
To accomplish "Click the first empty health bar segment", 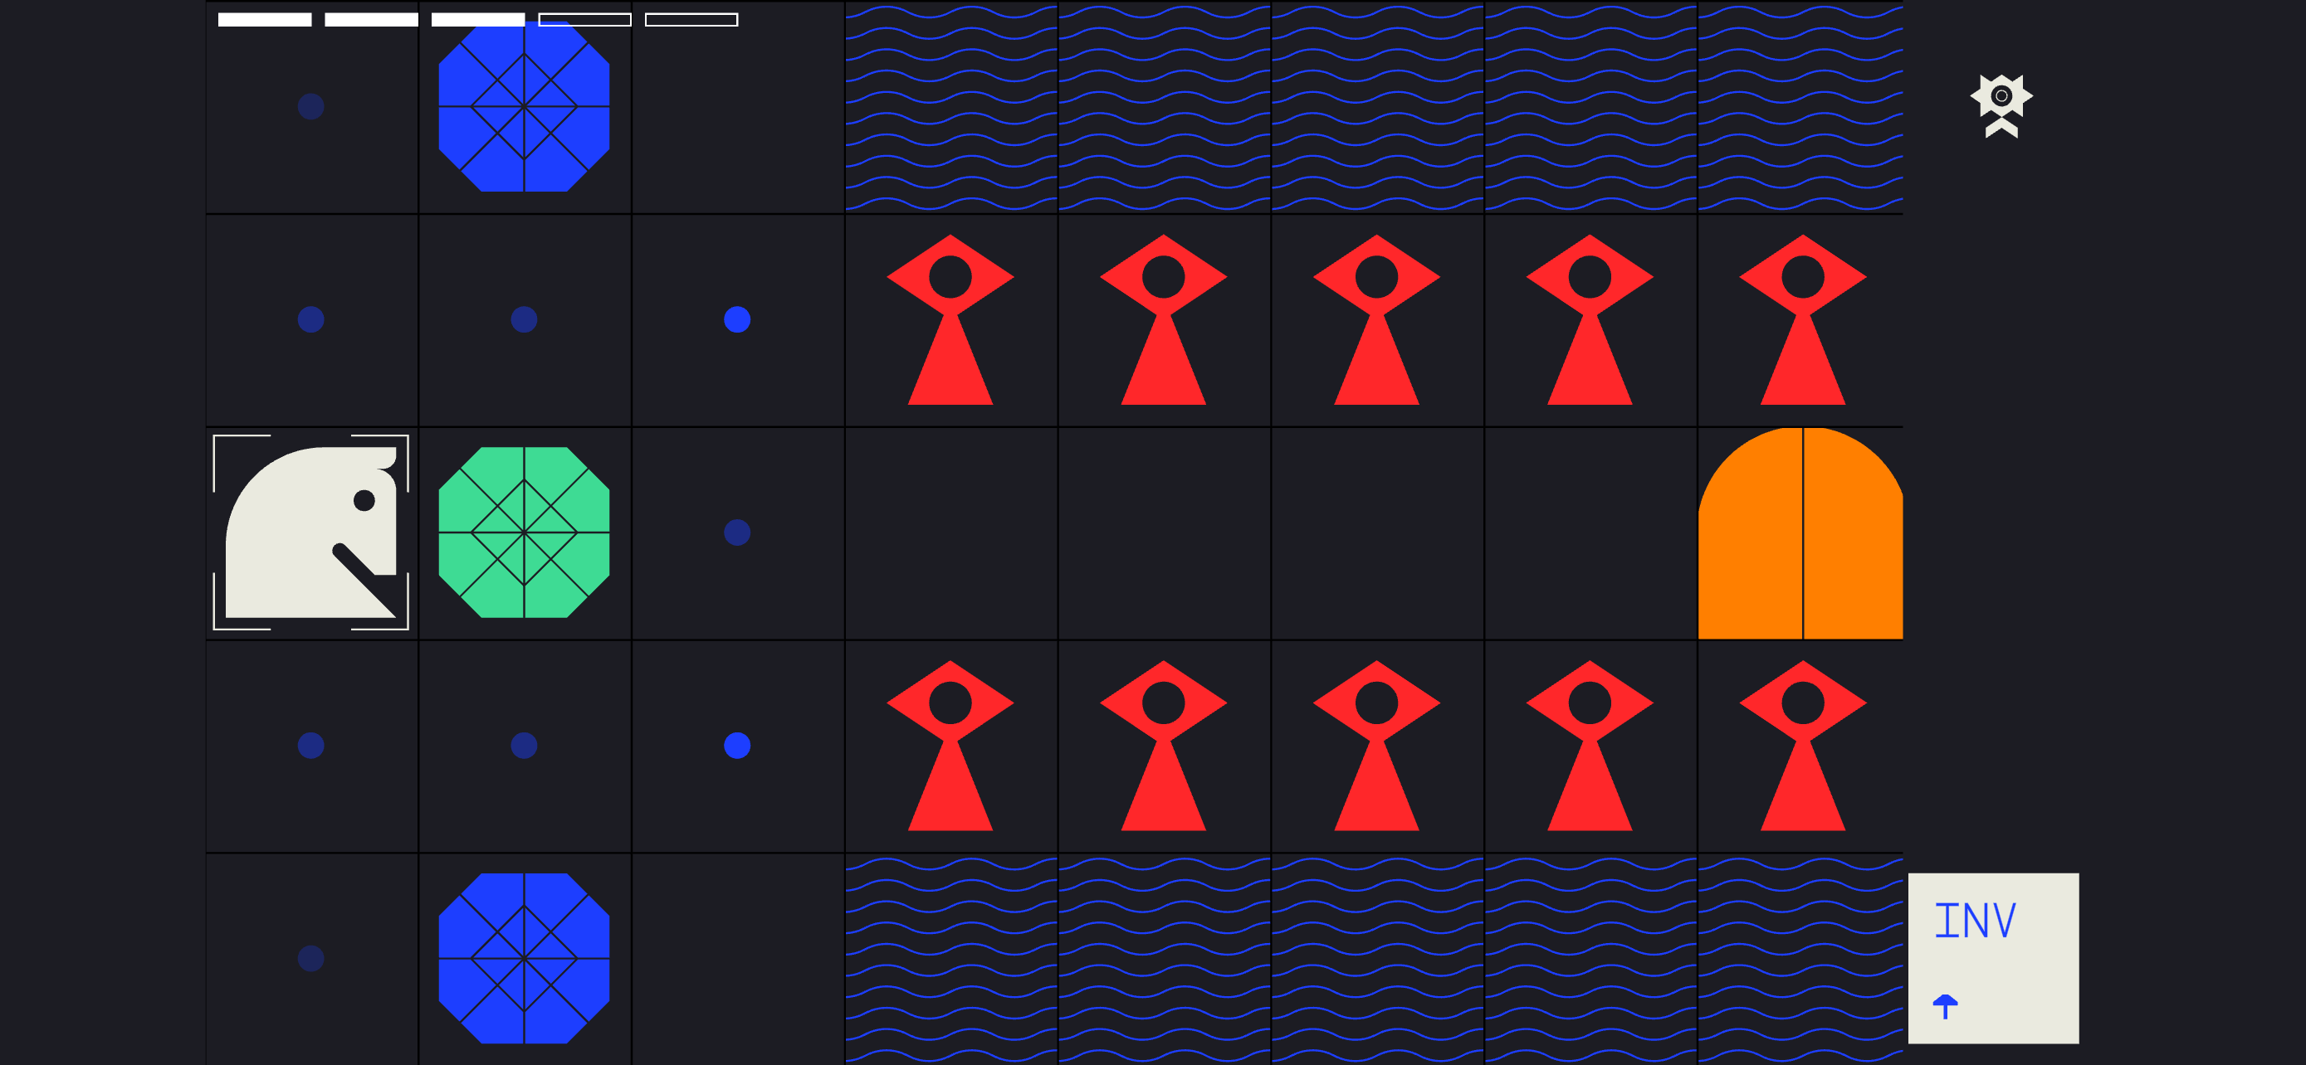I will pyautogui.click(x=584, y=20).
